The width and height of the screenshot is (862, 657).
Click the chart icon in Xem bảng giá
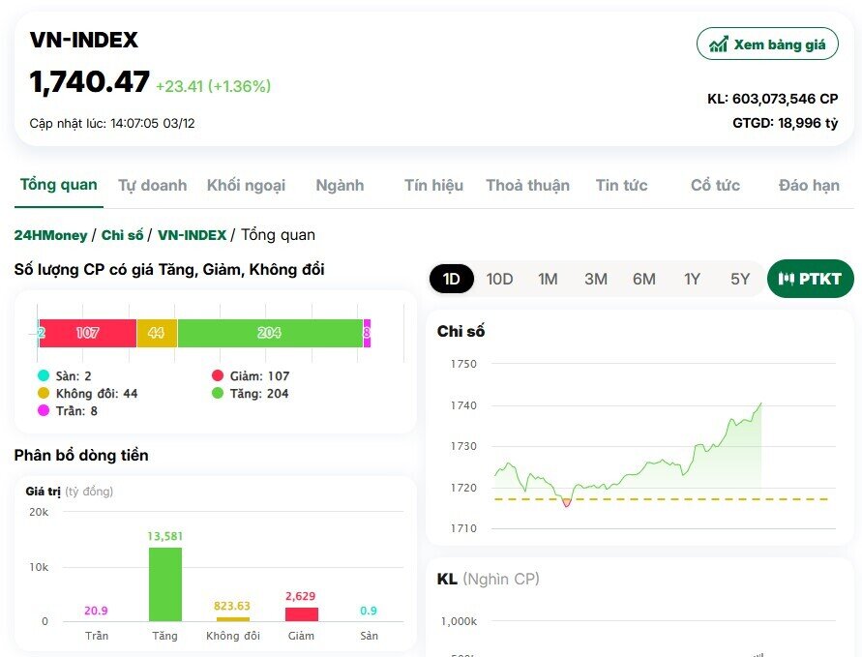point(718,45)
